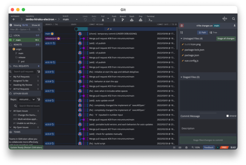Click the Feedback button
Image resolution: width=246 pixels, height=165 pixels.
(x=209, y=147)
